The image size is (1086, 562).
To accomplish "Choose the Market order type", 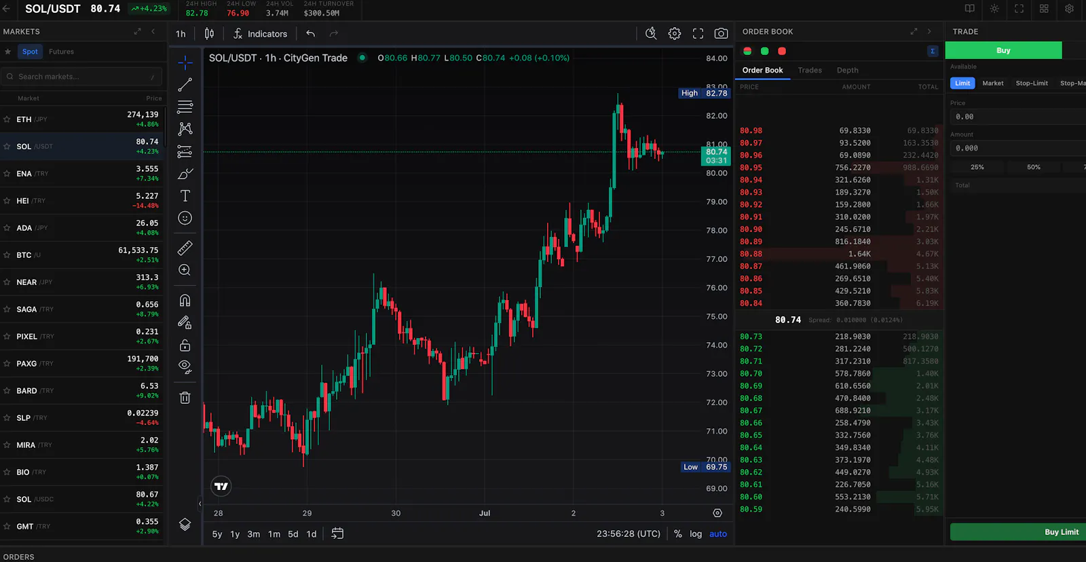I will 992,83.
